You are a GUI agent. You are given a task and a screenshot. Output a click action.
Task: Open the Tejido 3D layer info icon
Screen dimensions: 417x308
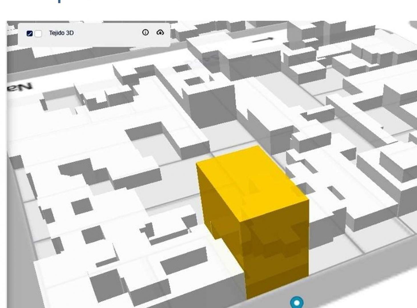pos(145,33)
